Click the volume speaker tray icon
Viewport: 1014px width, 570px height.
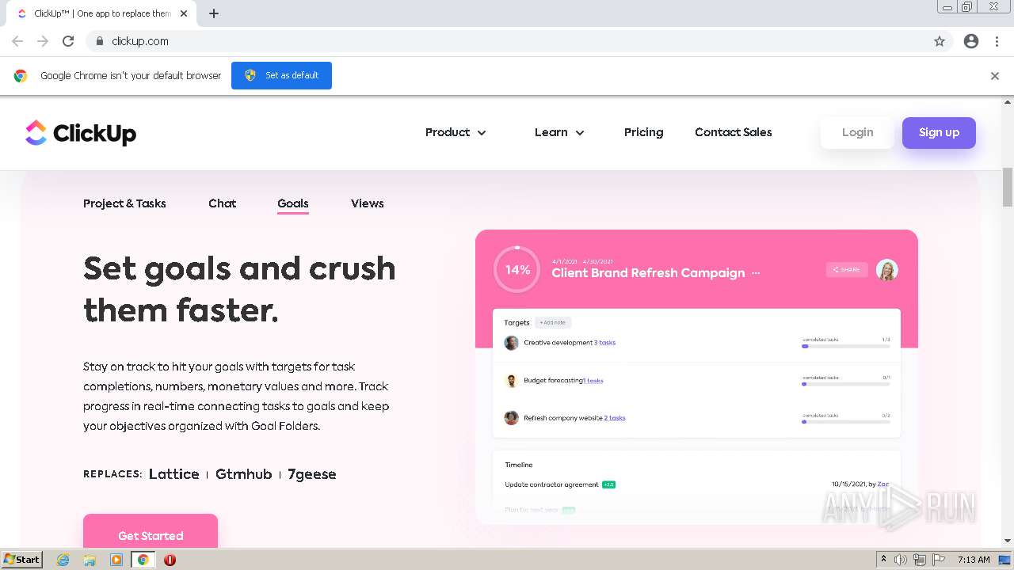point(901,560)
